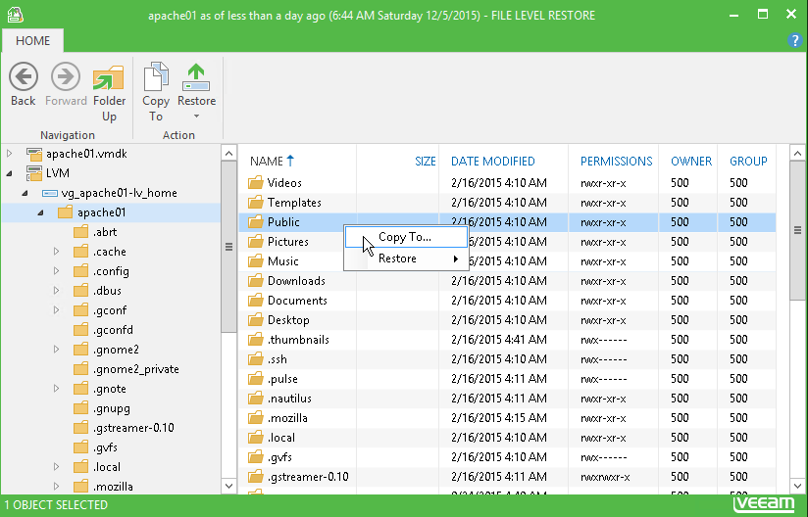The width and height of the screenshot is (808, 517).
Task: Select .mozilla folder icon in file list
Action: pyautogui.click(x=255, y=418)
